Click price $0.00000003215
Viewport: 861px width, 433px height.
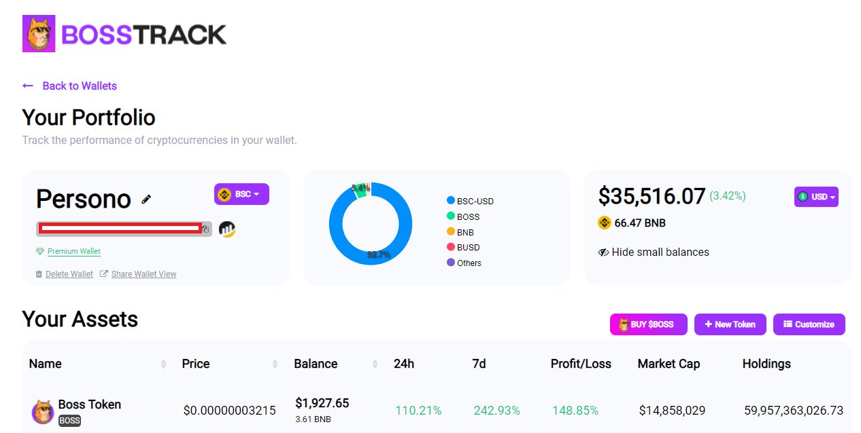click(x=230, y=411)
